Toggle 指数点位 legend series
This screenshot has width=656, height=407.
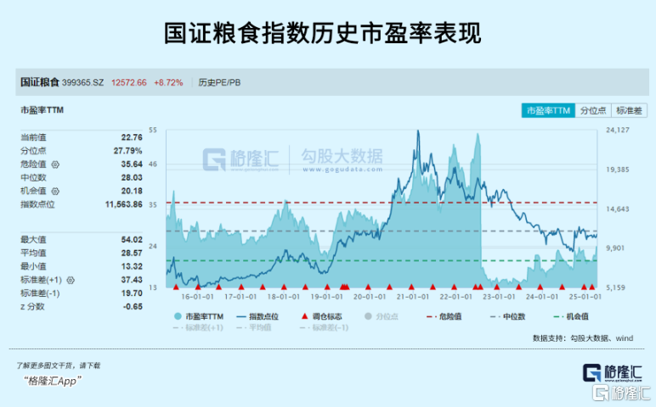pyautogui.click(x=257, y=316)
